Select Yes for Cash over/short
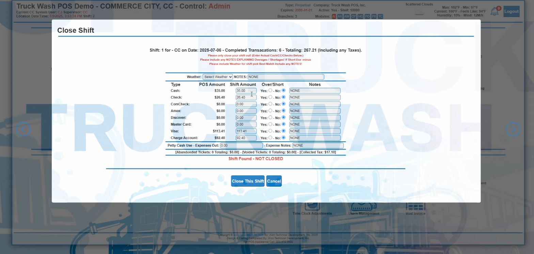 270,91
